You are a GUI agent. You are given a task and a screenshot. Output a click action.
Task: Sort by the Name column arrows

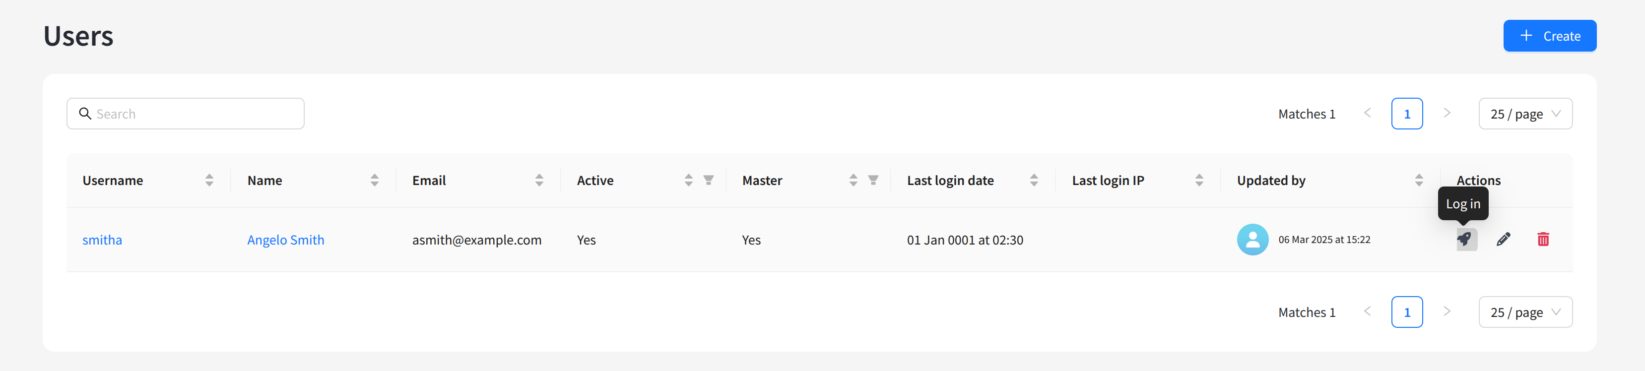pyautogui.click(x=374, y=180)
